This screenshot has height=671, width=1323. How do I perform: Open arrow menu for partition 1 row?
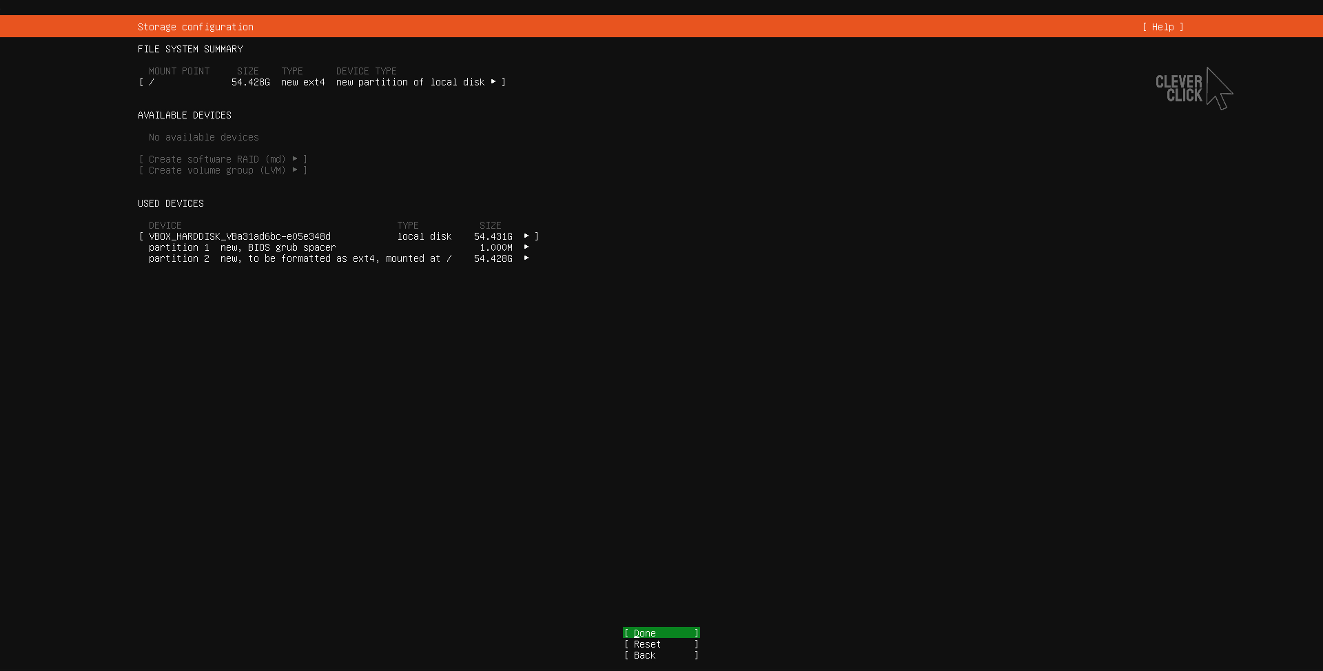pos(526,247)
